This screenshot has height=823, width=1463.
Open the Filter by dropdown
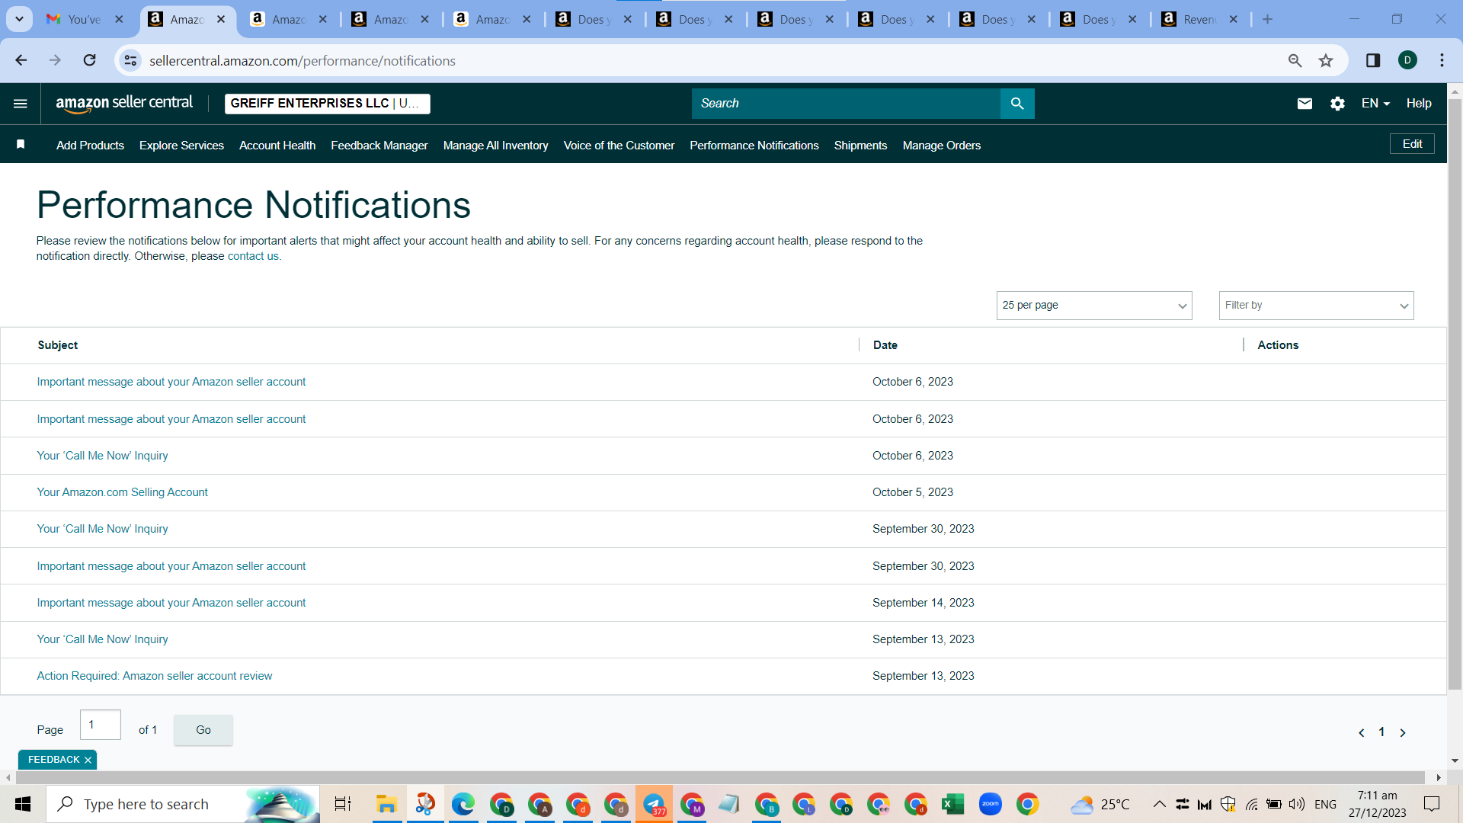click(1316, 306)
